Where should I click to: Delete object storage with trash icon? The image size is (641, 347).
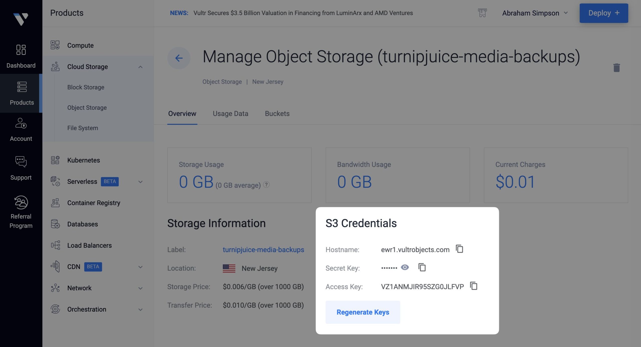(616, 68)
